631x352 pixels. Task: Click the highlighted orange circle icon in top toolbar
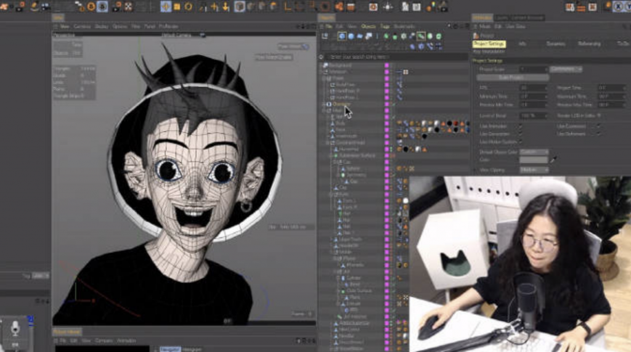102,6
